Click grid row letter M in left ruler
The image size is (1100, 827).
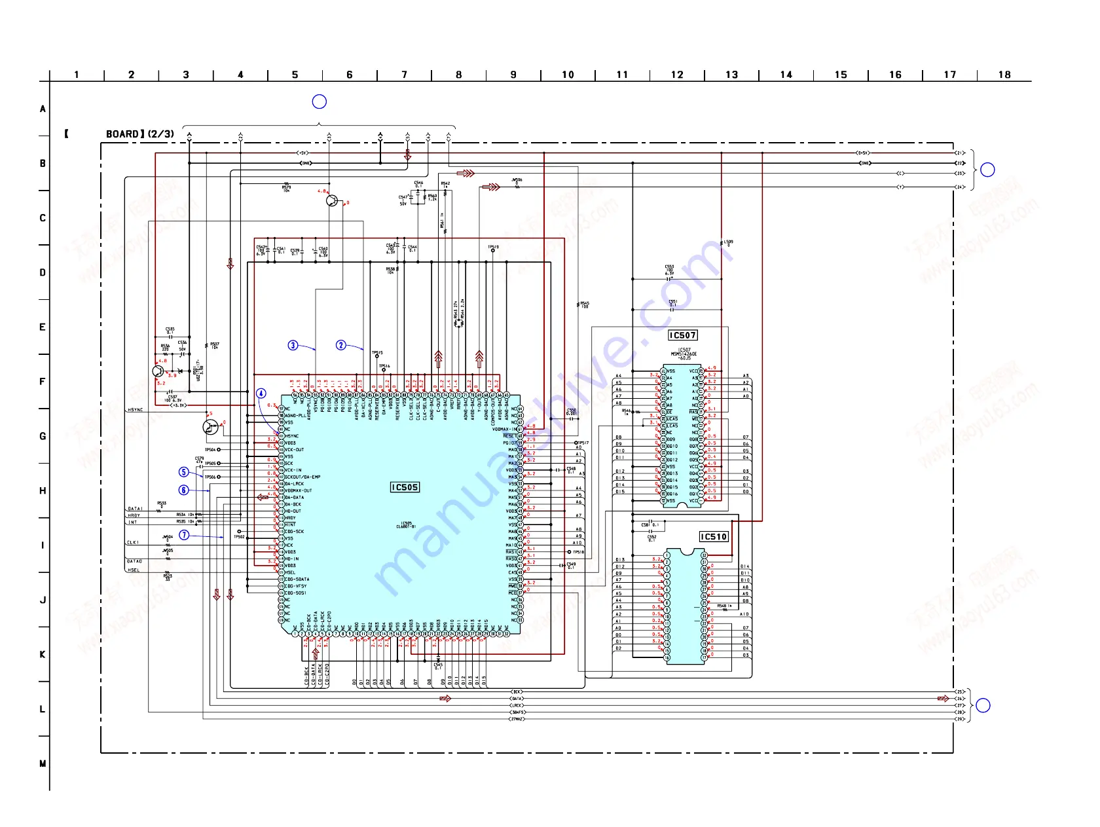[43, 763]
